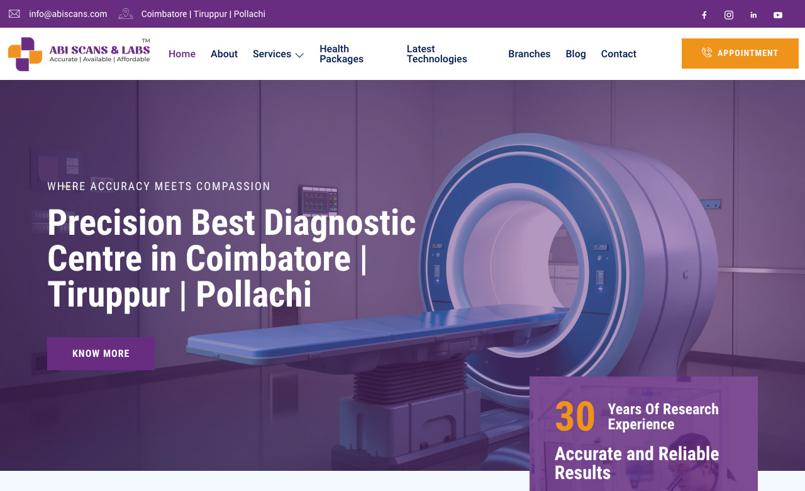805x491 pixels.
Task: Click the ABI Scans & Labs logo
Action: (x=79, y=54)
